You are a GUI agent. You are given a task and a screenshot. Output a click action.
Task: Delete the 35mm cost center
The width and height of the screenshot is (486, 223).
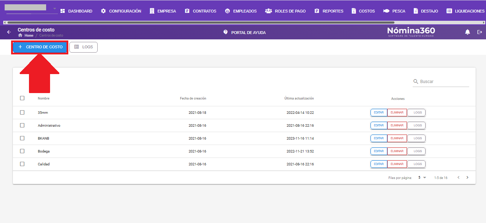(x=397, y=112)
